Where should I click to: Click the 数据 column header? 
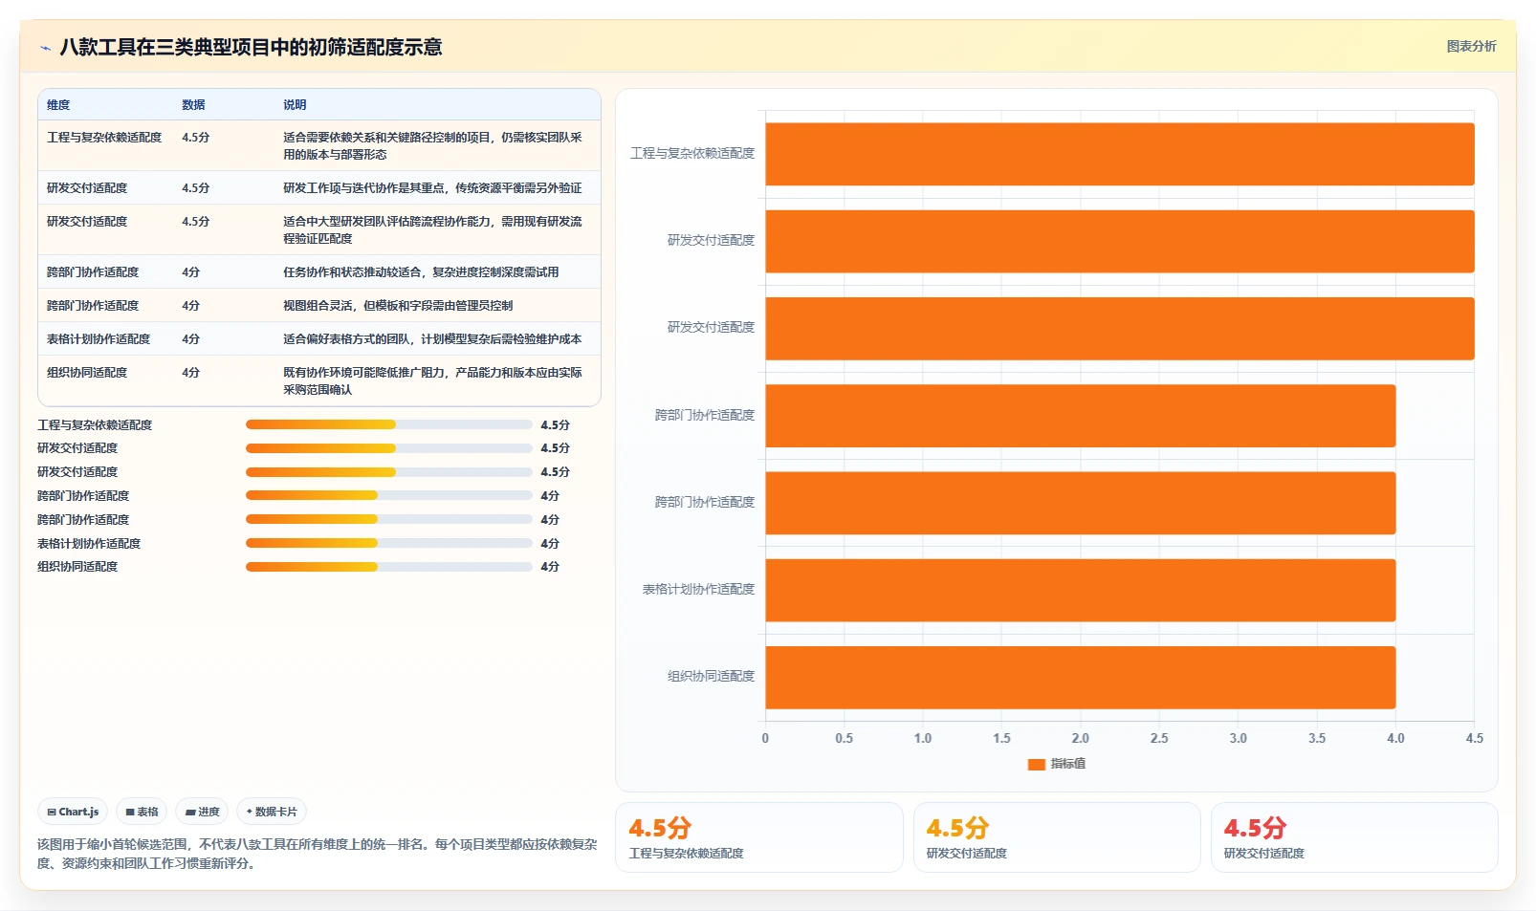click(x=193, y=105)
